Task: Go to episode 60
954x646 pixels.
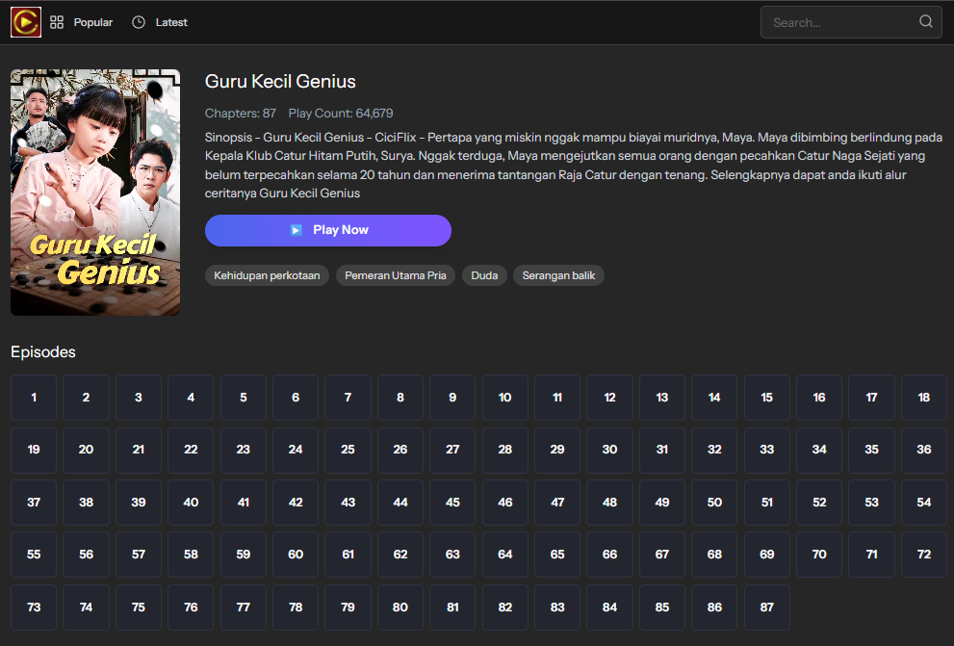Action: coord(296,555)
